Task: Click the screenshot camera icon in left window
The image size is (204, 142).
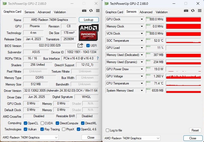Action: click(x=84, y=11)
